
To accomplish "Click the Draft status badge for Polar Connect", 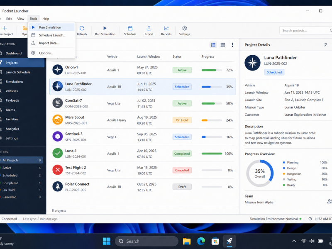I will 182,187.
